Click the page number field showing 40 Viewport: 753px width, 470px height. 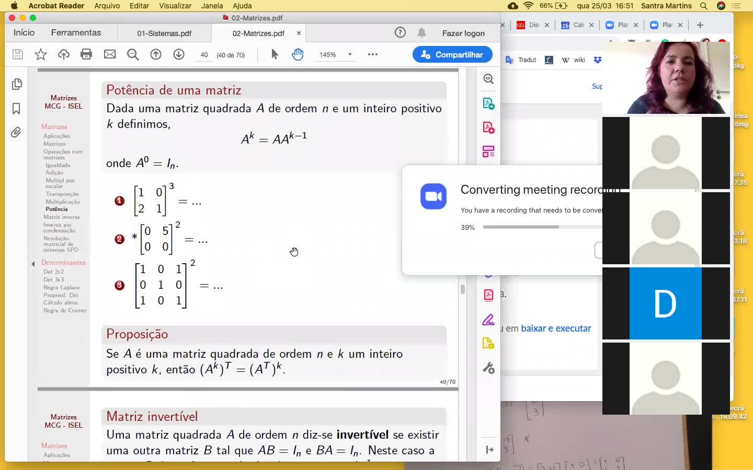pyautogui.click(x=204, y=55)
